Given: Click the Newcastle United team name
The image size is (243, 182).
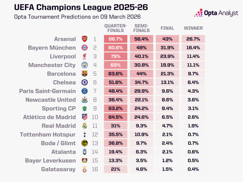Looking at the screenshot, I should [51, 100].
